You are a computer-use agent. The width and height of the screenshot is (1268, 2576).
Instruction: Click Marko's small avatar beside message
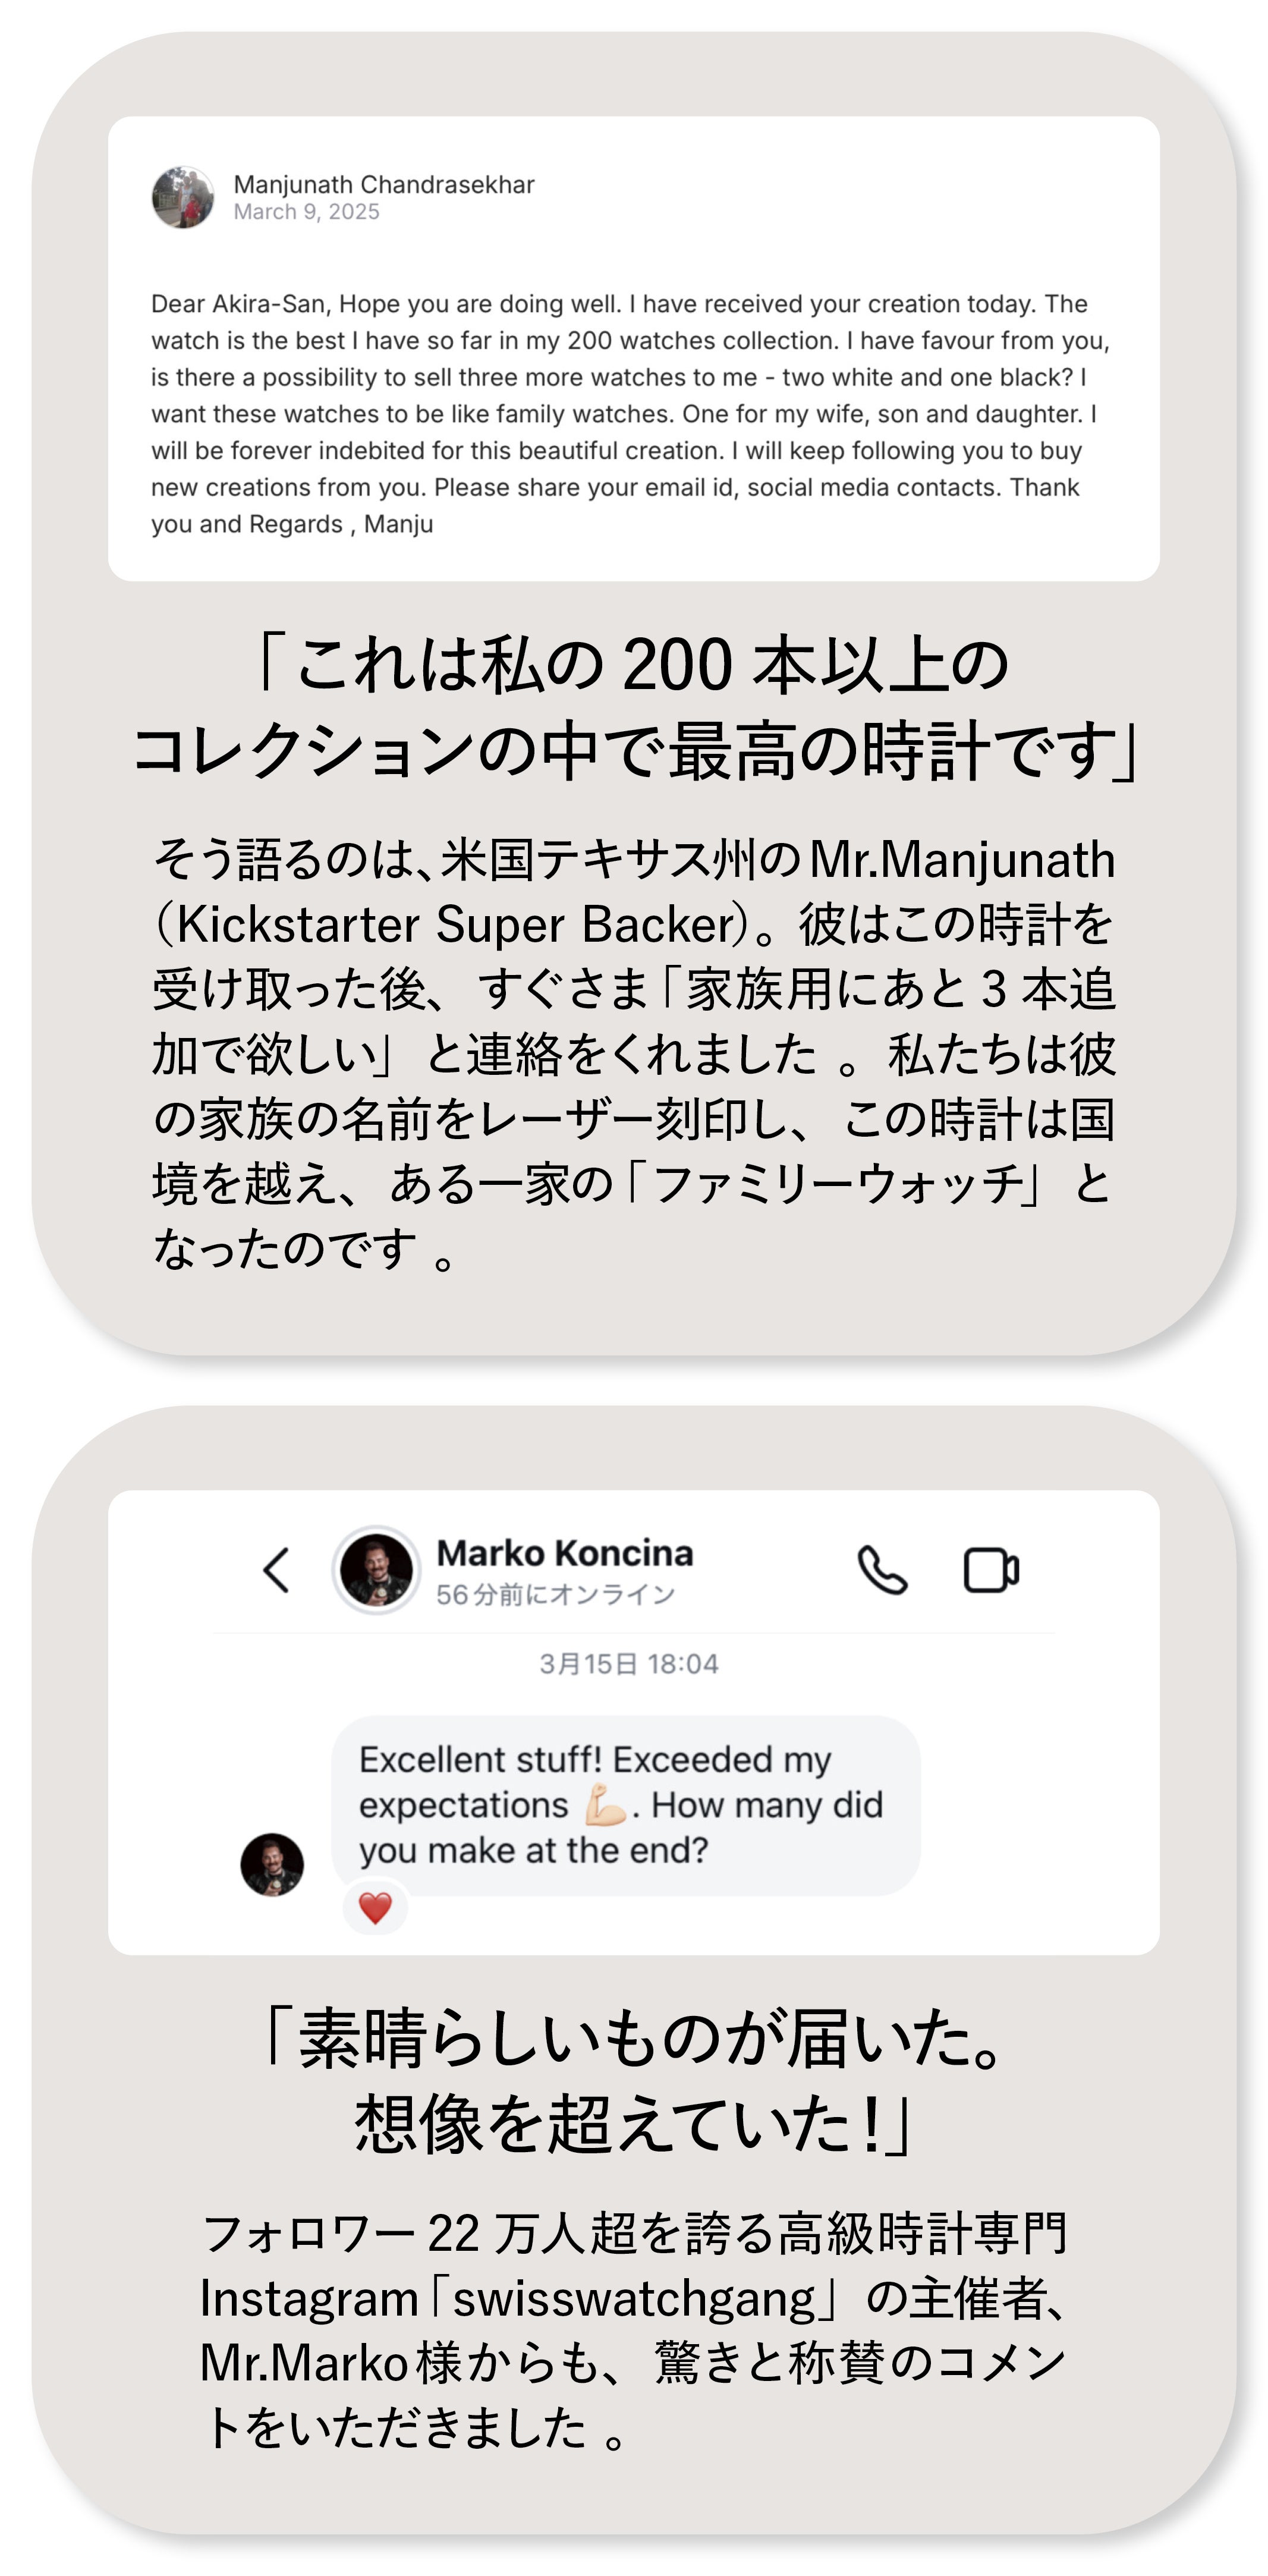pyautogui.click(x=272, y=1864)
